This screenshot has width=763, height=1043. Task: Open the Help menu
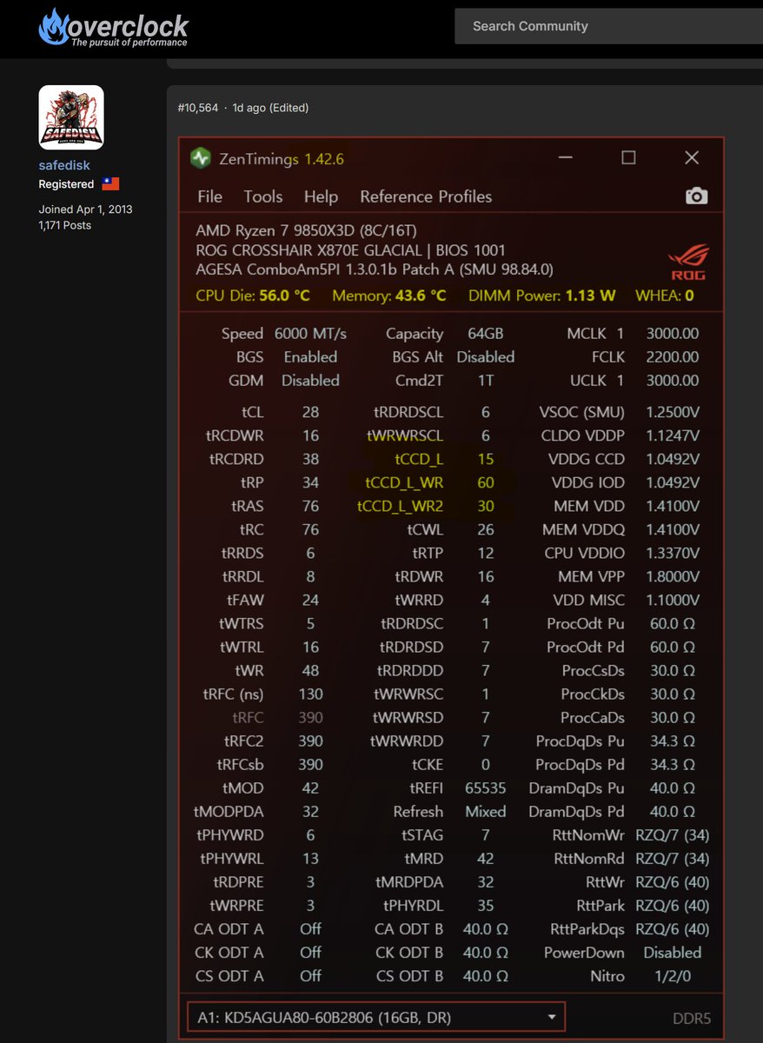point(321,196)
